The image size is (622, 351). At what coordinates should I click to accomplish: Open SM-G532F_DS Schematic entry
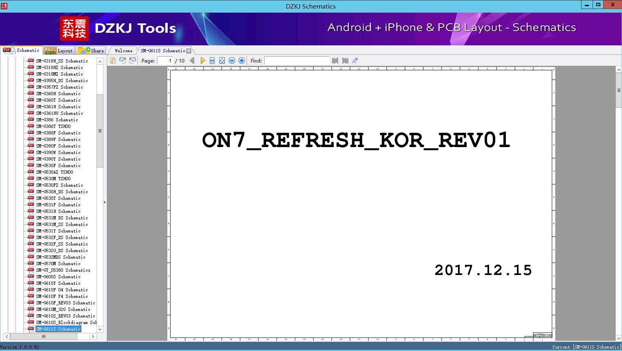[x=62, y=237]
